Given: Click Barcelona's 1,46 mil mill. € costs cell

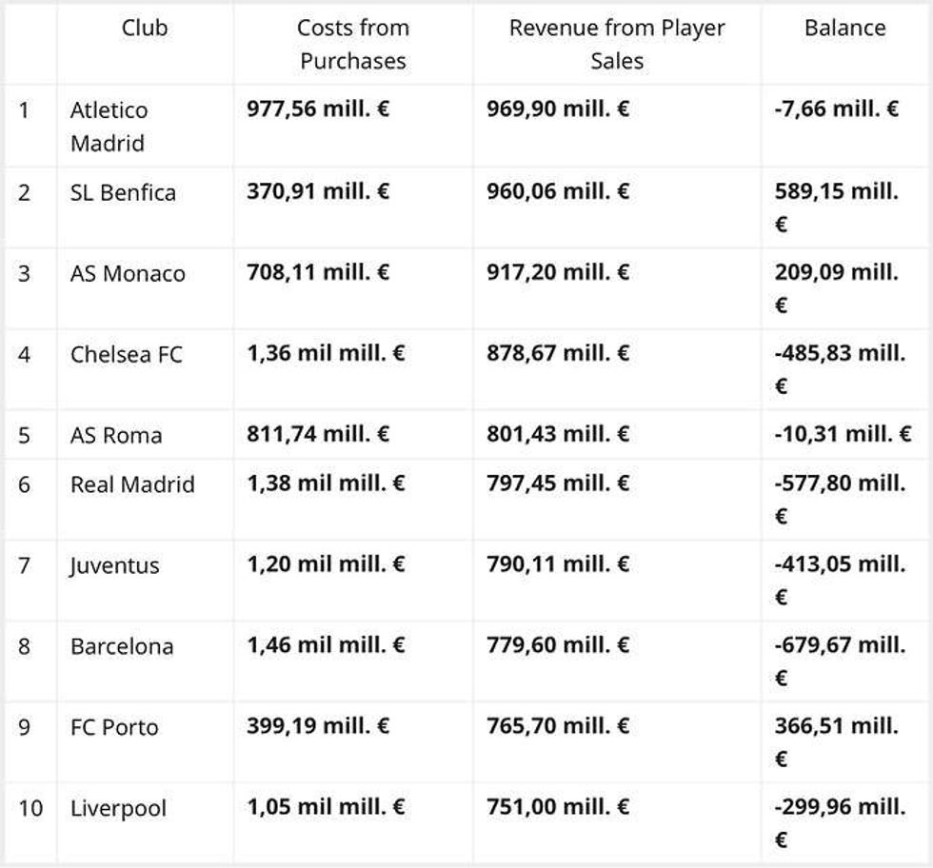Looking at the screenshot, I should pyautogui.click(x=326, y=645).
